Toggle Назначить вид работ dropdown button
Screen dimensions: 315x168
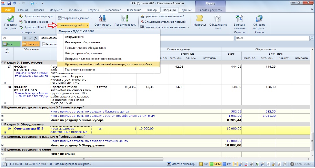(73, 25)
